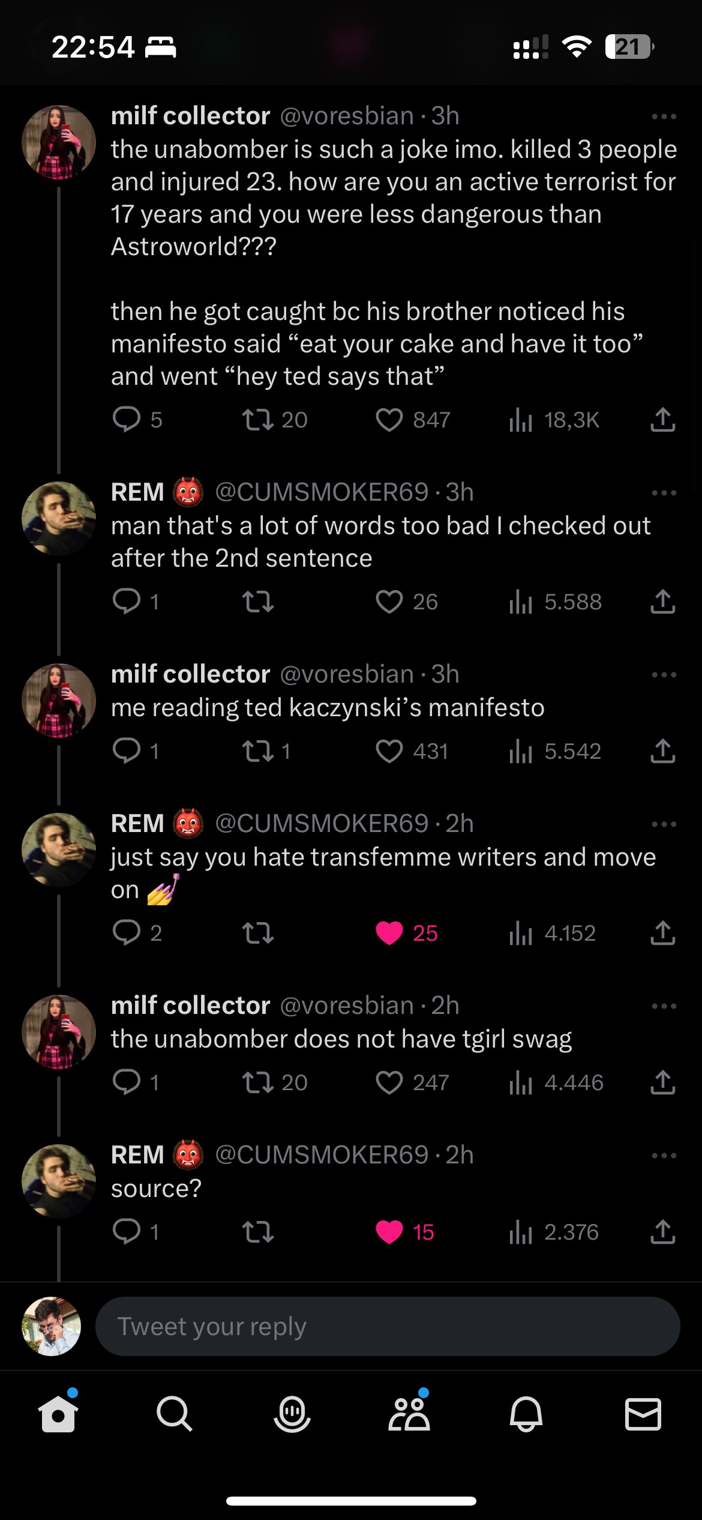Tap the @CUMSMOKER69 handle on "source?" tweet
Viewport: 702px width, 1520px height.
click(322, 1155)
